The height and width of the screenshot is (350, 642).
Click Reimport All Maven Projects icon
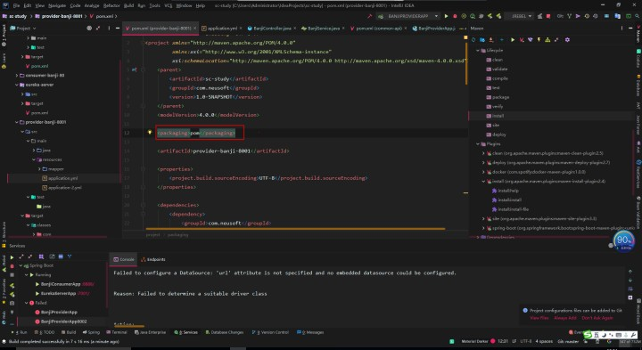pos(473,40)
